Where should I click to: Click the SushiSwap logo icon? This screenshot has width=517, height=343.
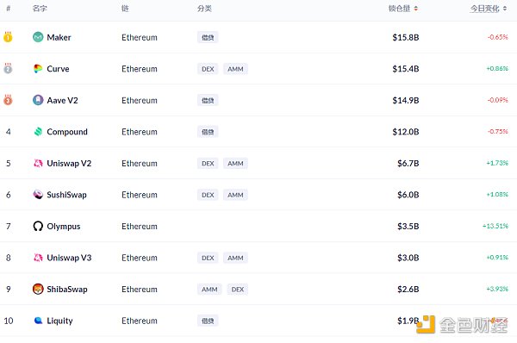coord(38,195)
